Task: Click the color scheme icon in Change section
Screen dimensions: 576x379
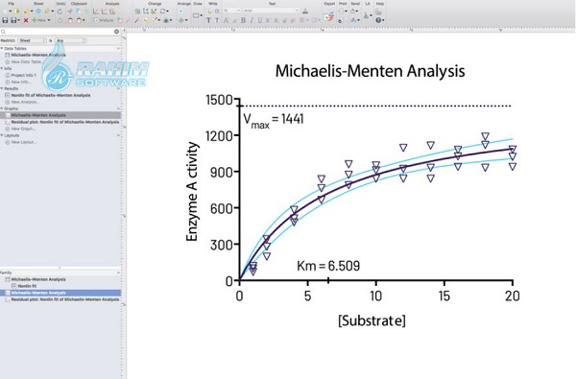Action: 166,20
